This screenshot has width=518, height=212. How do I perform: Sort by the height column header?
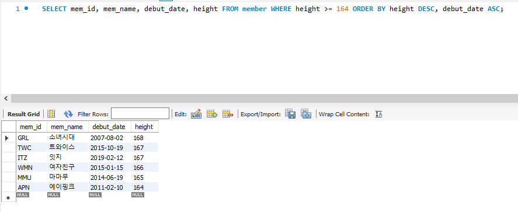click(x=145, y=127)
